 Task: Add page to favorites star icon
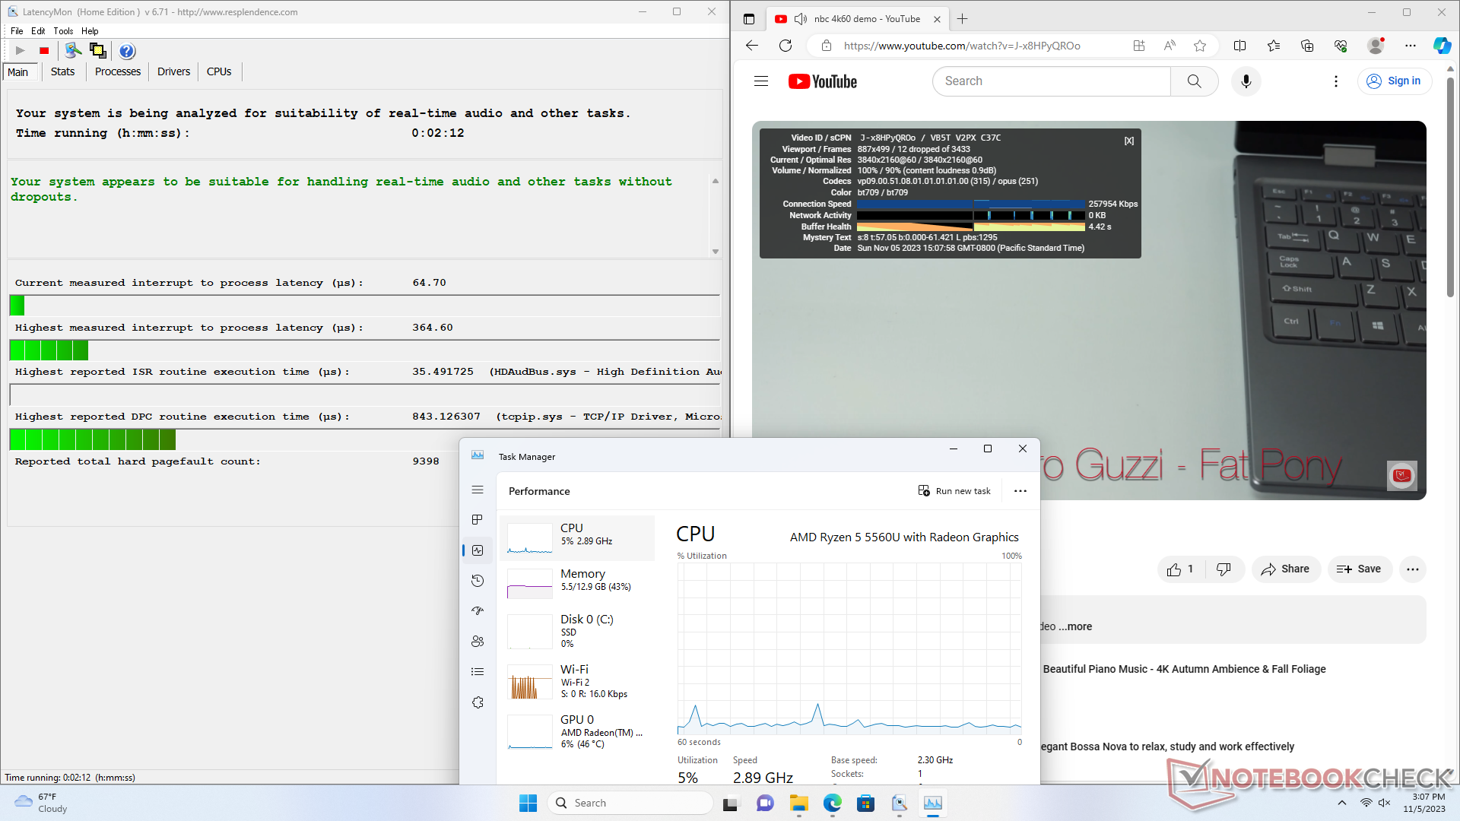pos(1200,46)
